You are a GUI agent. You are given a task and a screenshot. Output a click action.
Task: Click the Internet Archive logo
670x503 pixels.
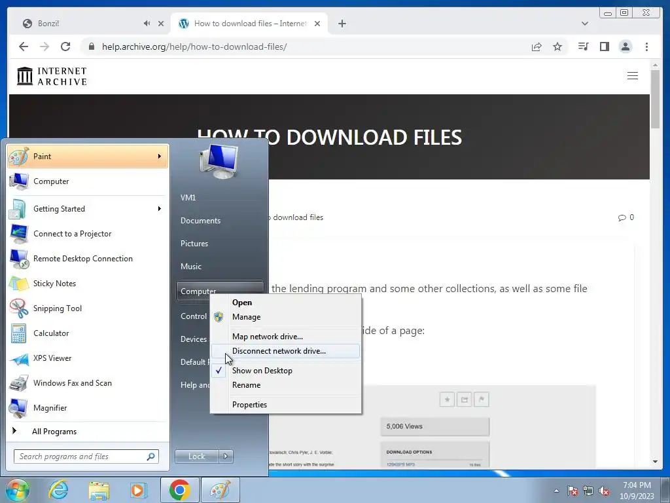click(x=52, y=76)
